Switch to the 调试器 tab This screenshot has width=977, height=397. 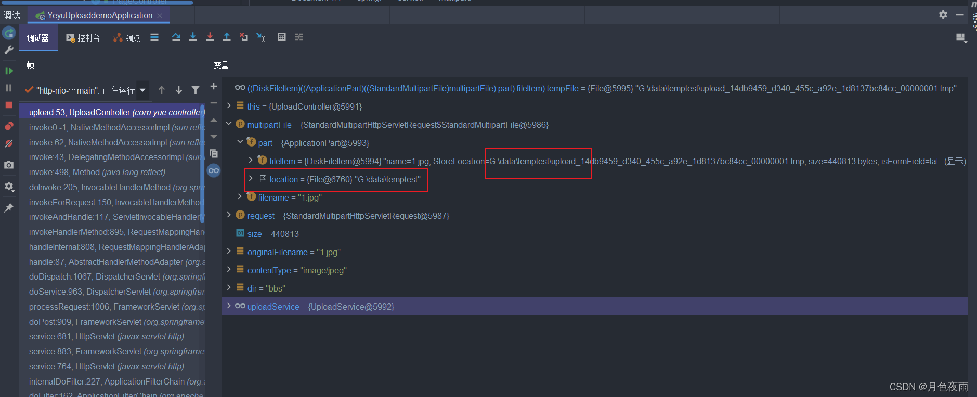point(38,38)
